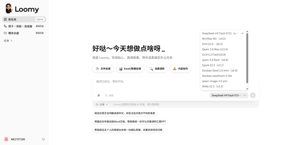Screen dimensions: 303x145
Task: Select Kimi k2.6 (x6.5) model
Action: pyautogui.click(x=223, y=44)
